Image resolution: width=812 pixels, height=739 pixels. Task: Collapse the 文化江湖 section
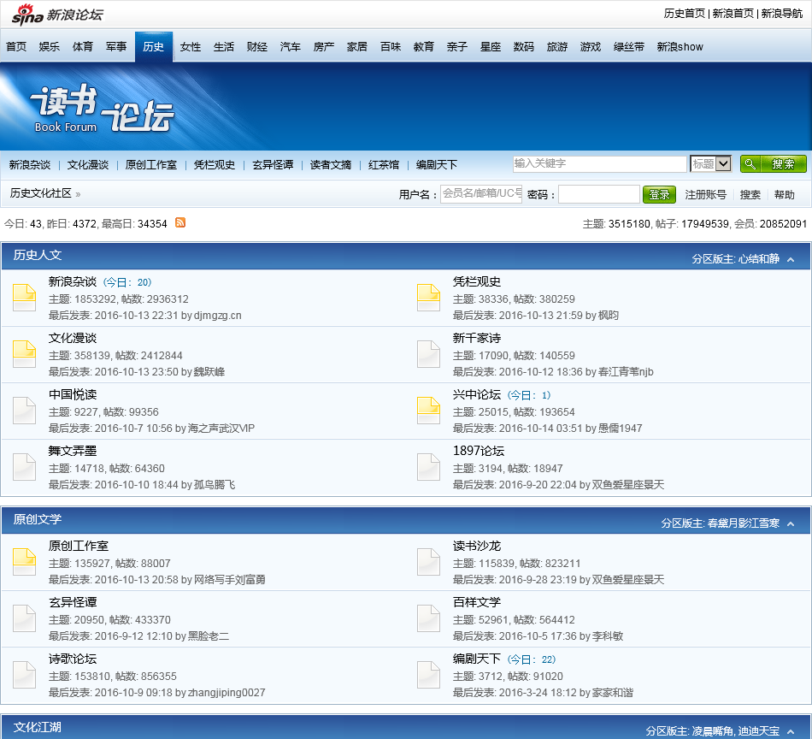click(791, 731)
